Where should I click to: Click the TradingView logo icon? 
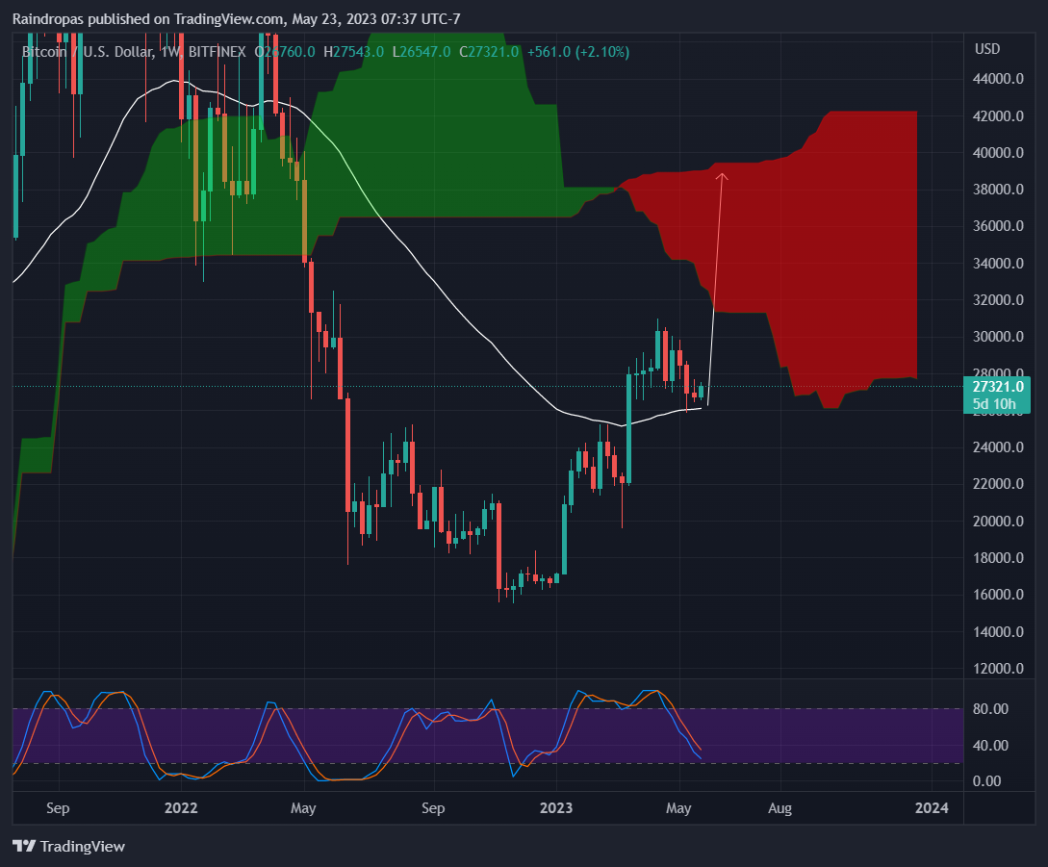pyautogui.click(x=23, y=846)
